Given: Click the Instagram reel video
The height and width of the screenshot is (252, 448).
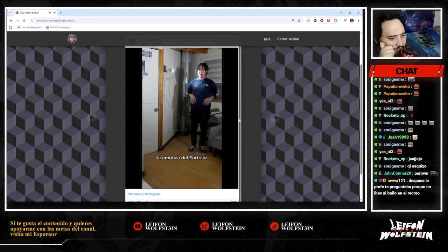Looking at the screenshot, I should coord(182,118).
